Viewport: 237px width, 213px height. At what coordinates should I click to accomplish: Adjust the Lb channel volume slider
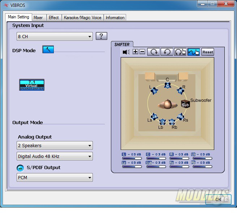pyautogui.click(x=202, y=158)
